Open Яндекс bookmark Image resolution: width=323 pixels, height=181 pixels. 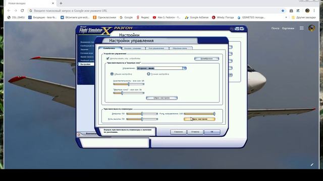pos(143,18)
